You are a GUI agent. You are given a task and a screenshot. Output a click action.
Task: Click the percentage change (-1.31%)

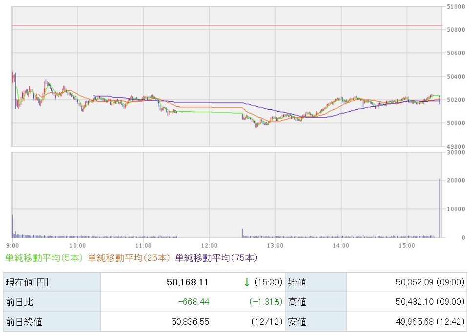266,302
